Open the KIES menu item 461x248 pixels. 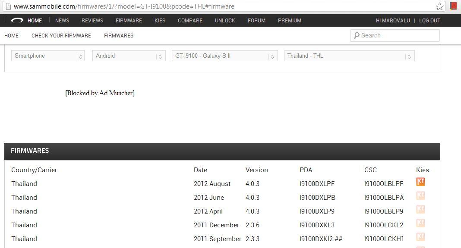pyautogui.click(x=160, y=21)
